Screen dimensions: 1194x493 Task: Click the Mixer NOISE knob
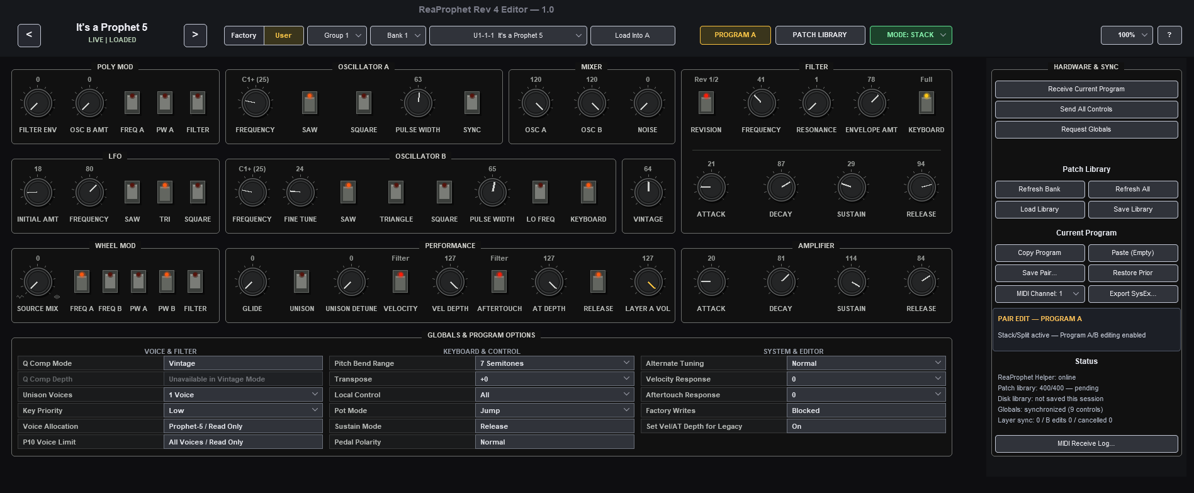pos(648,103)
